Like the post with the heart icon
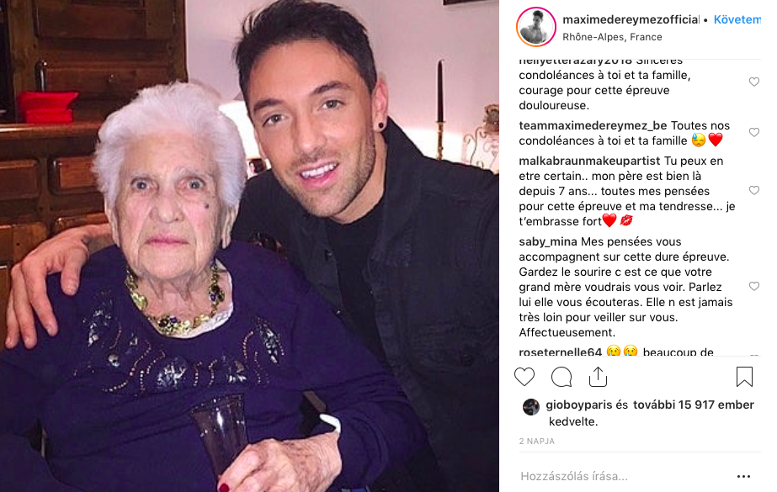Viewport: 777px width, 492px height. [524, 377]
